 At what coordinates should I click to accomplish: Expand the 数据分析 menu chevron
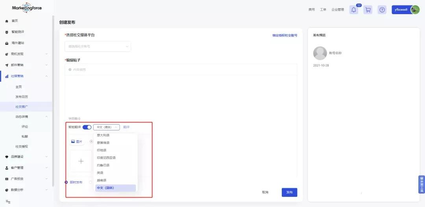(46, 190)
